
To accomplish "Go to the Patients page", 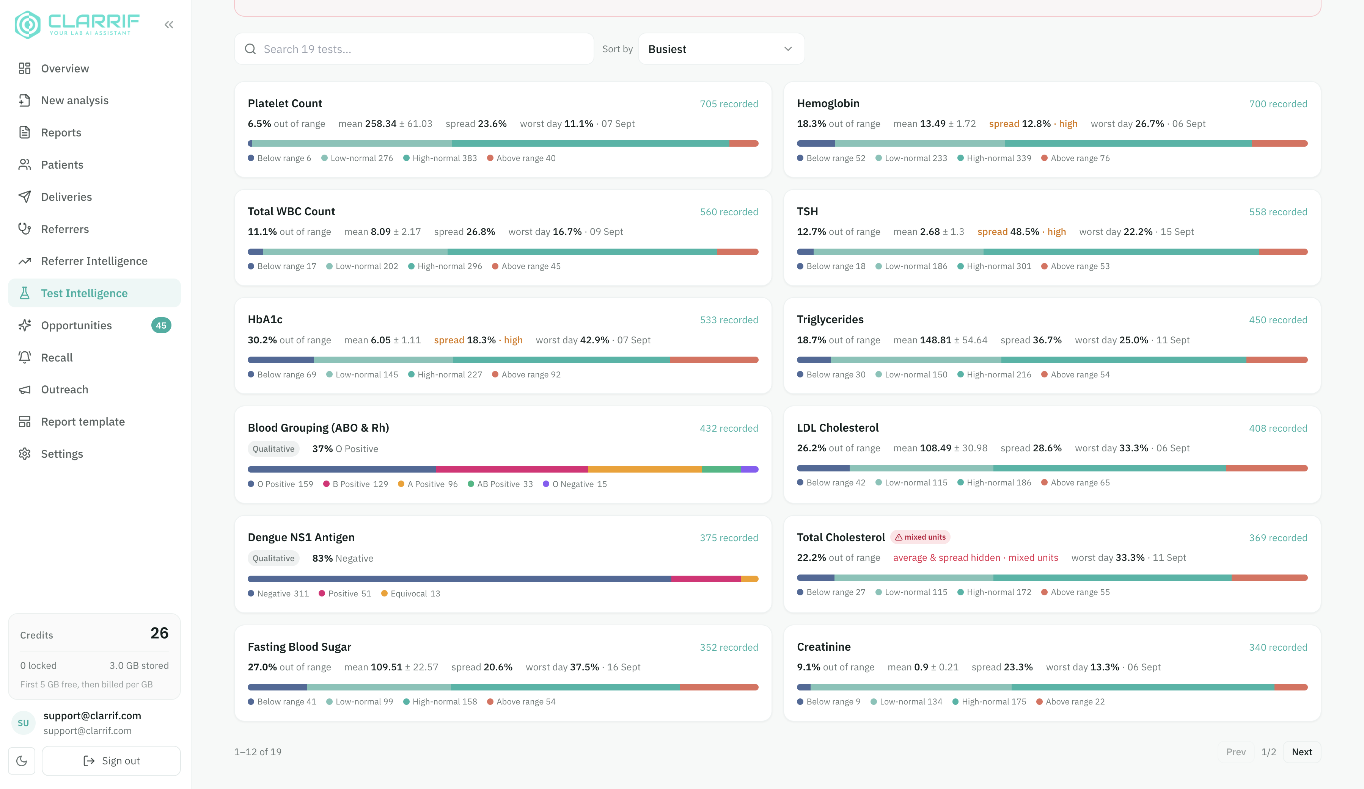I will (x=94, y=164).
